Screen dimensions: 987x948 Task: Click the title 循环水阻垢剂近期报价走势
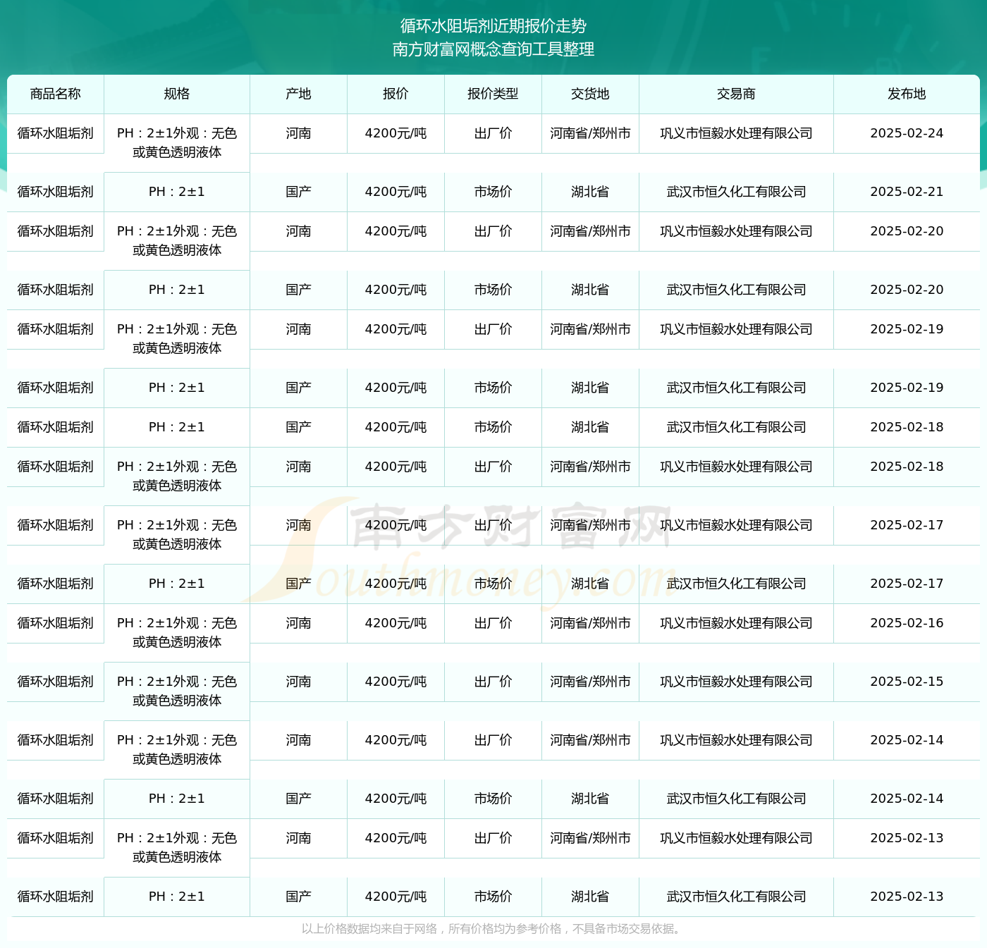(493, 26)
